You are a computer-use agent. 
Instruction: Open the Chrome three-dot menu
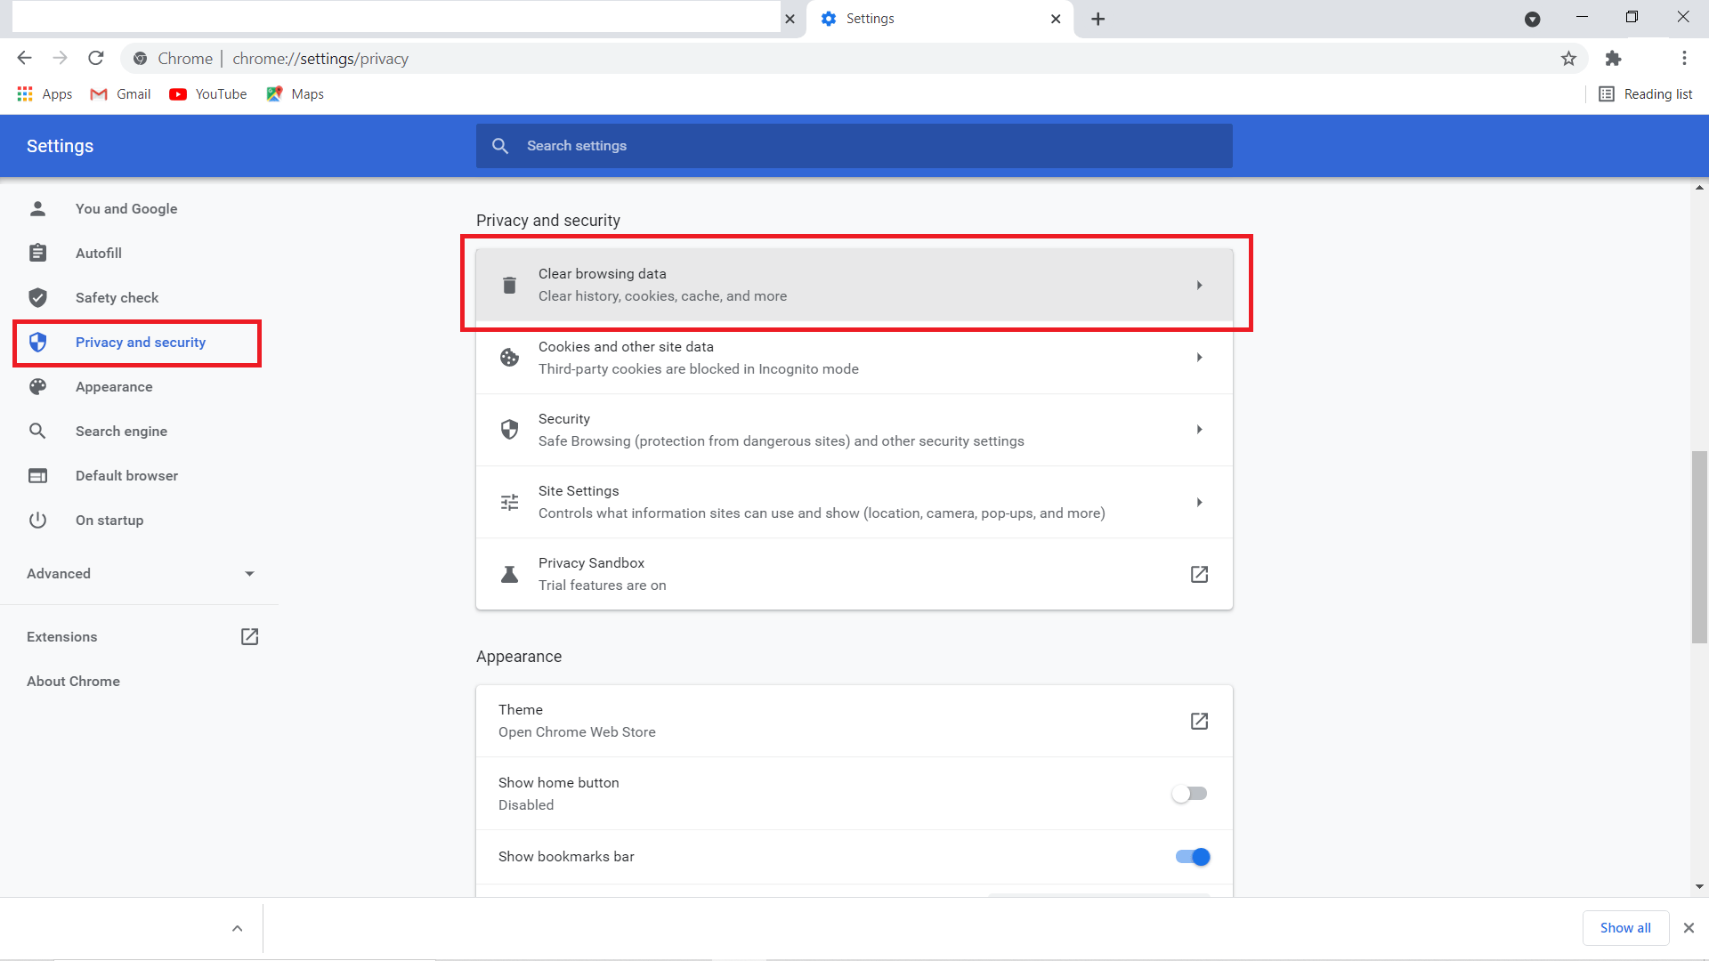tap(1684, 58)
